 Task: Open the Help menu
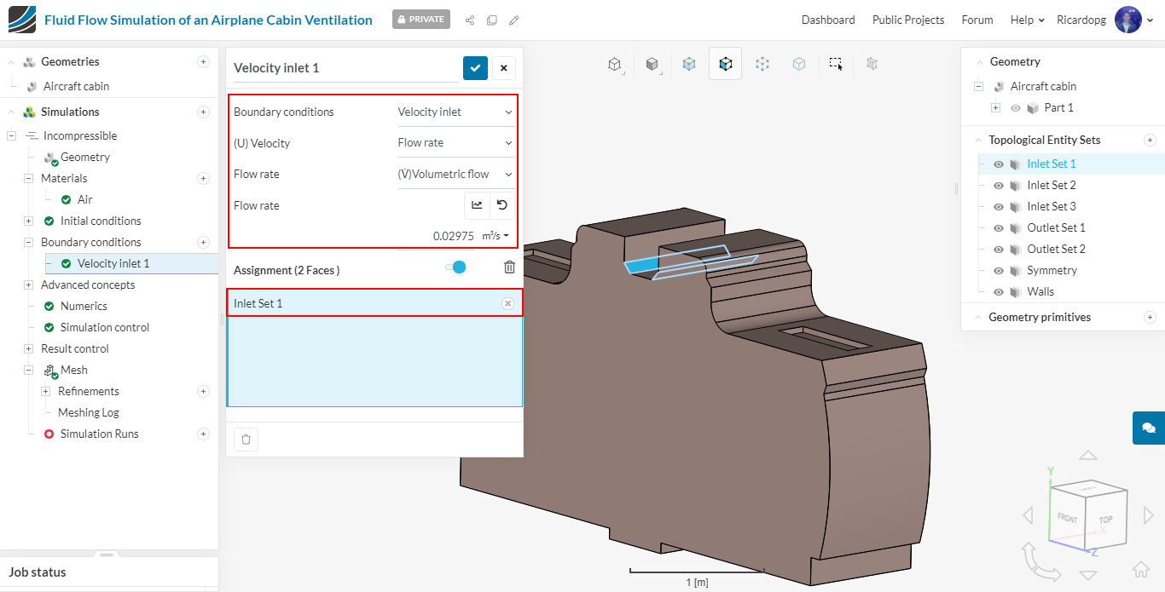point(1027,20)
